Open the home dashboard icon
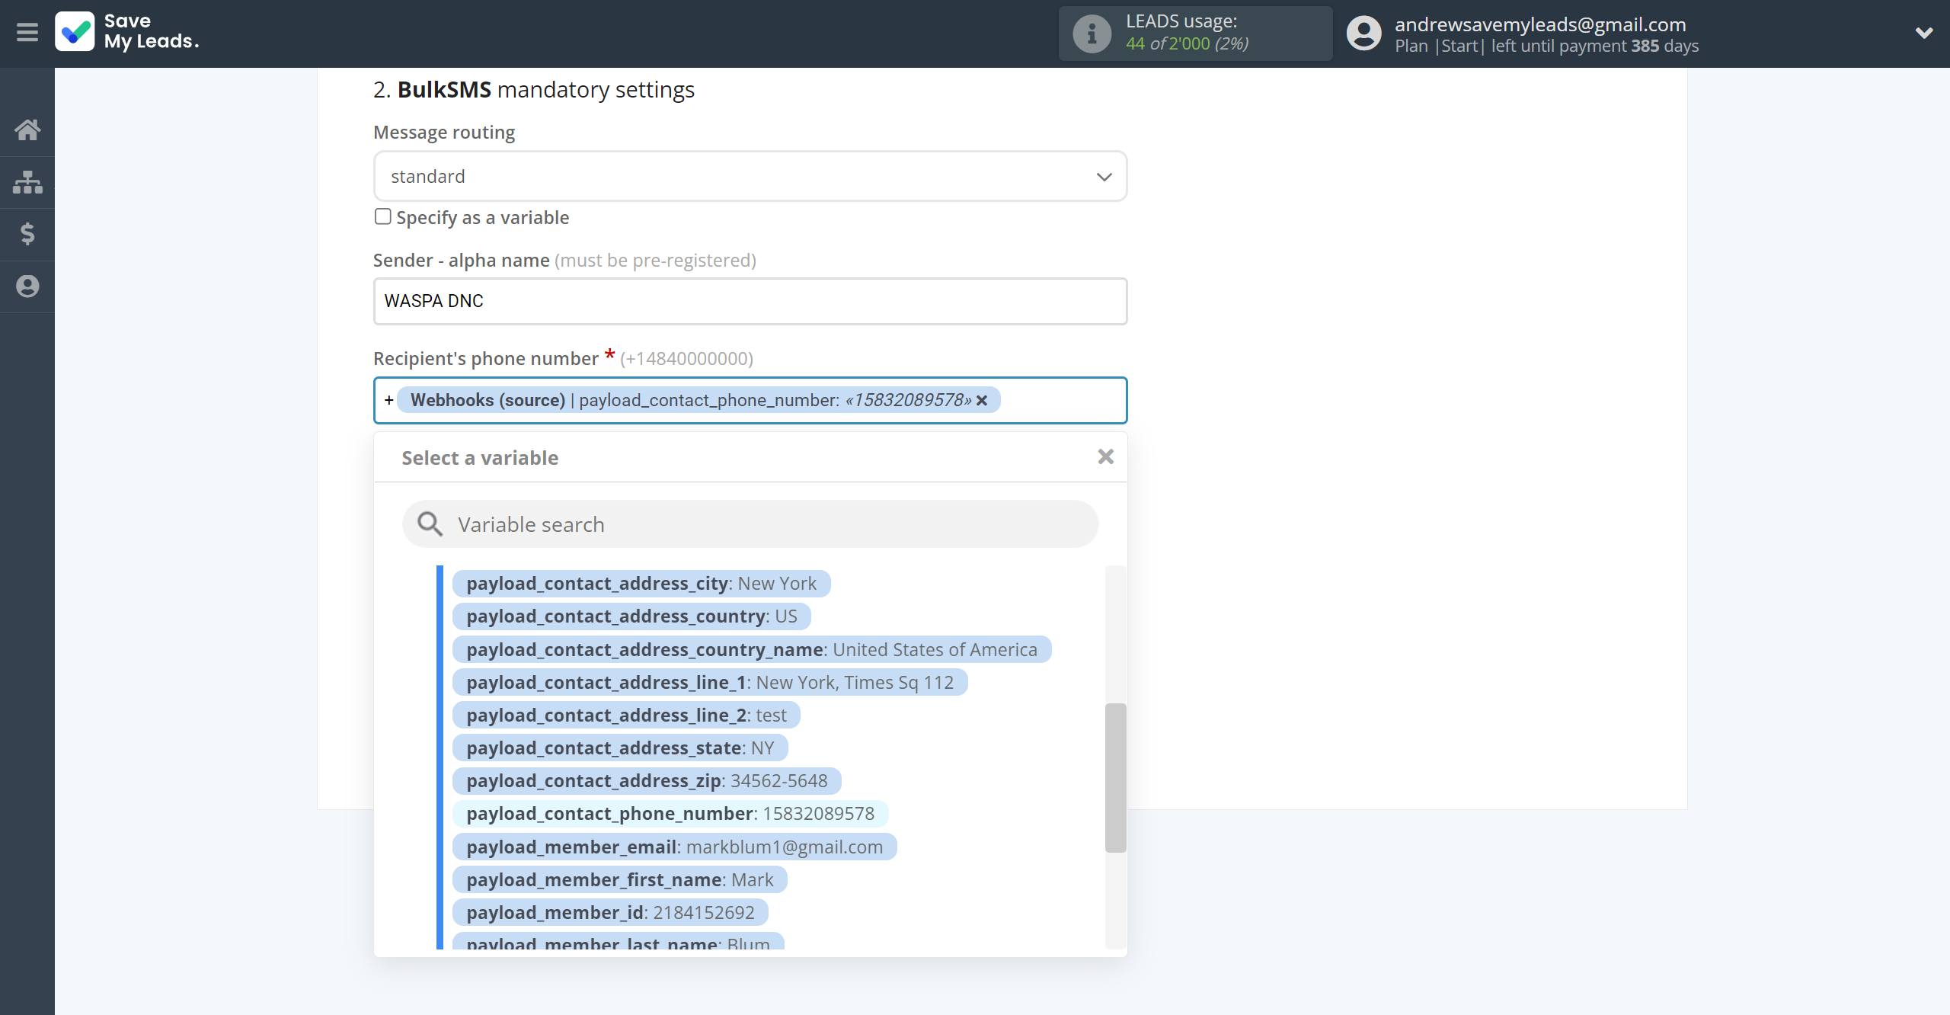1950x1015 pixels. [x=27, y=130]
